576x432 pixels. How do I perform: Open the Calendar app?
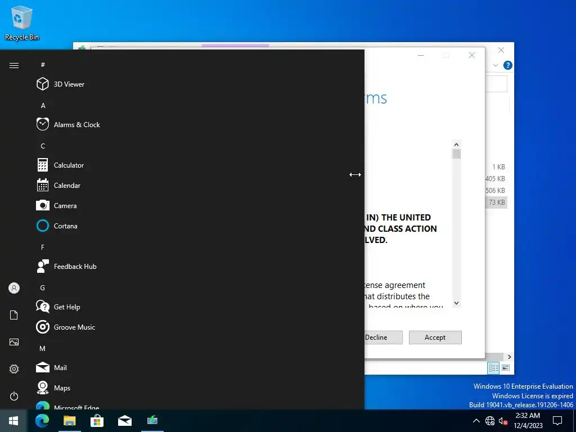[70, 185]
